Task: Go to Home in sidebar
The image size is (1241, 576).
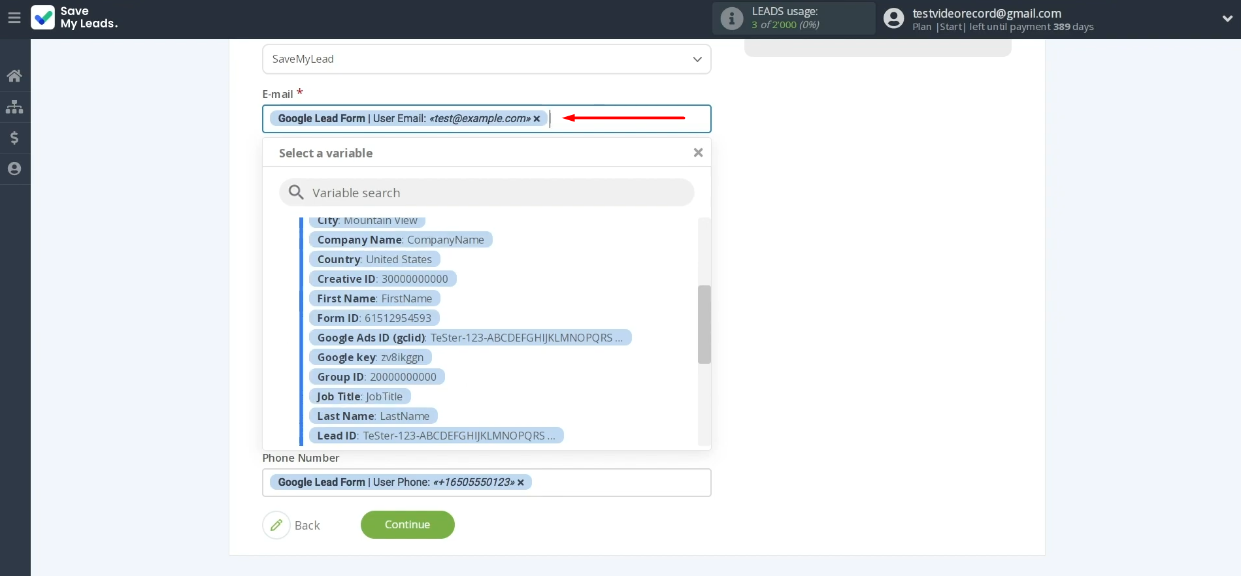Action: (x=14, y=76)
